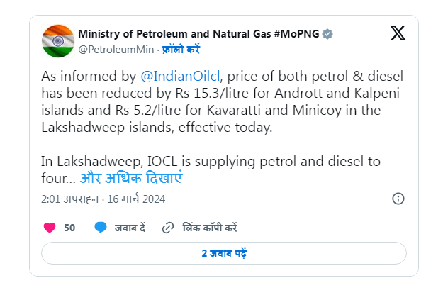Screen dimensions: 443x295
Task: Click the copy link chain icon
Action: coord(168,228)
